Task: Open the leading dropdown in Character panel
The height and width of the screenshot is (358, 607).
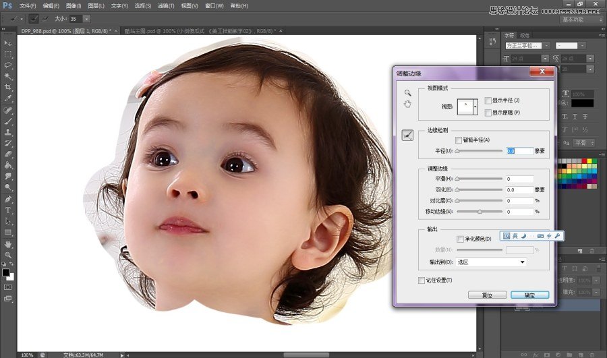Action: tap(590, 59)
